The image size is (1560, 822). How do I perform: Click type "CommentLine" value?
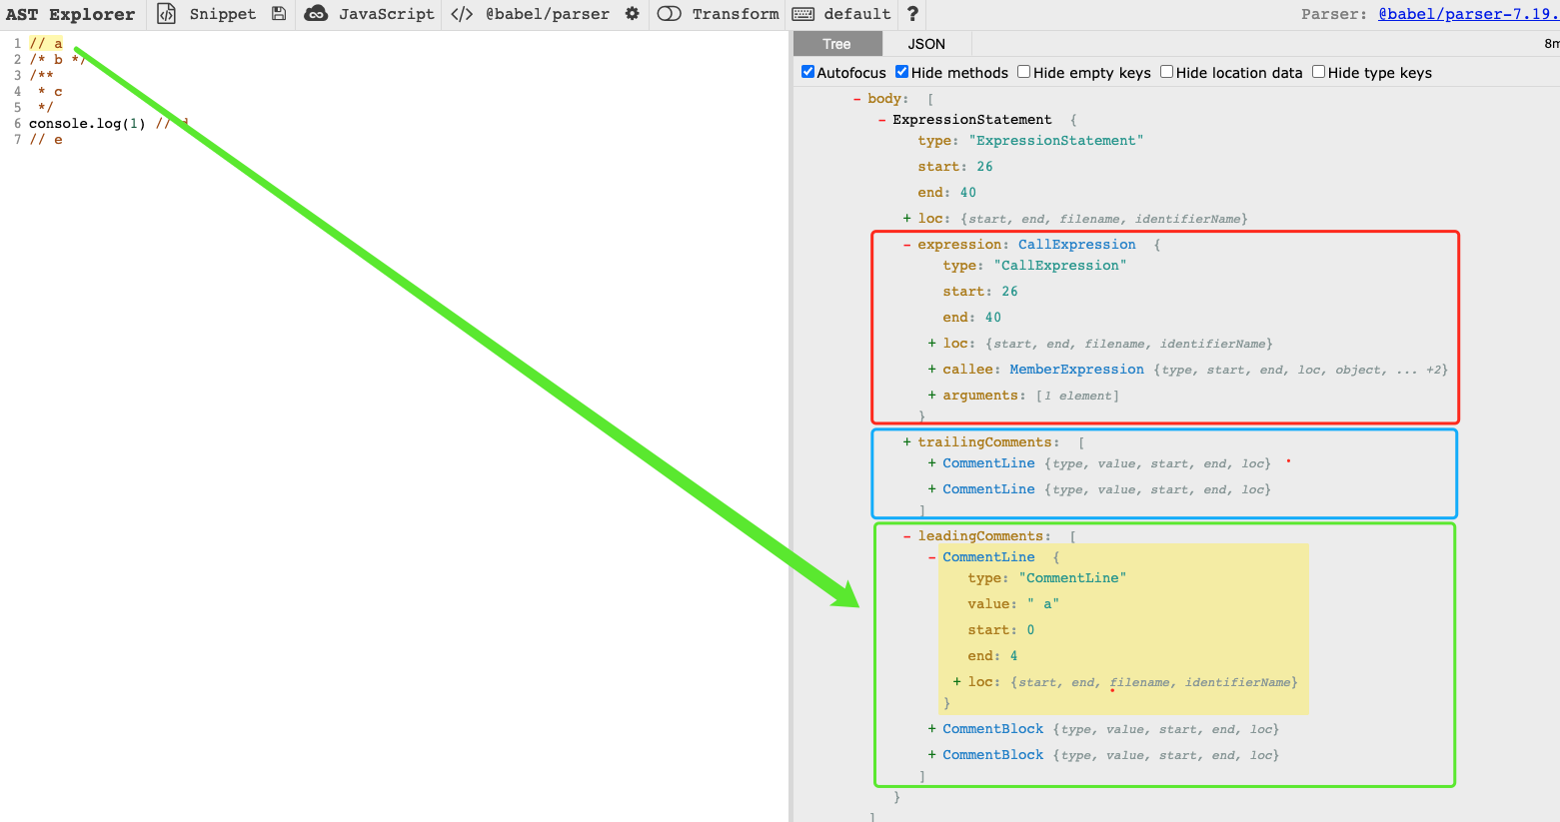[1072, 578]
